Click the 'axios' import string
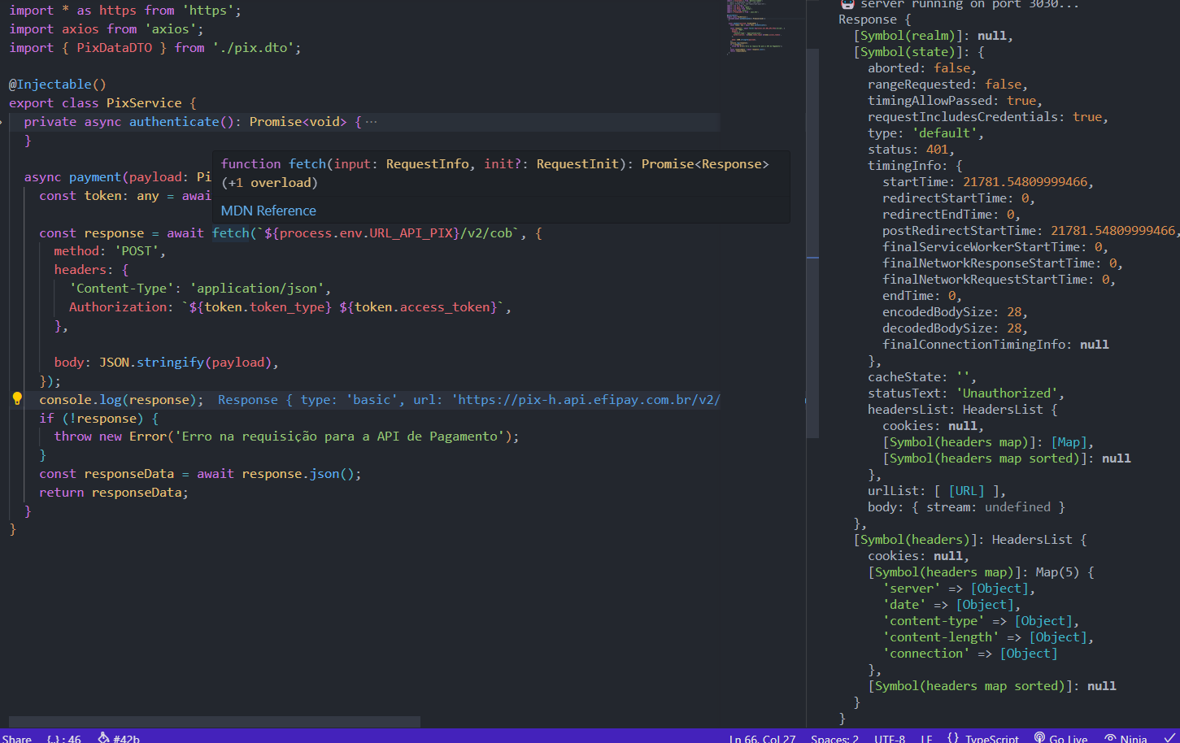The image size is (1180, 743). point(171,29)
